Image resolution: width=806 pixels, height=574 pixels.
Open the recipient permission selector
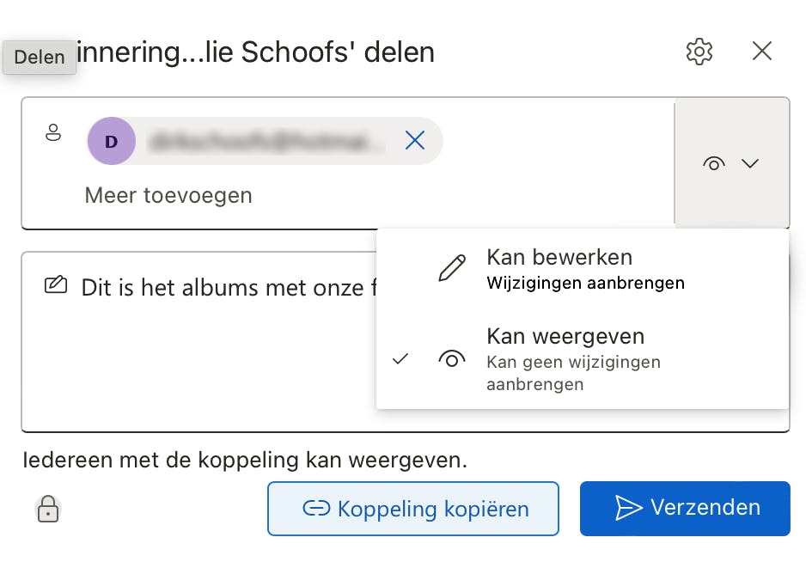tap(732, 163)
